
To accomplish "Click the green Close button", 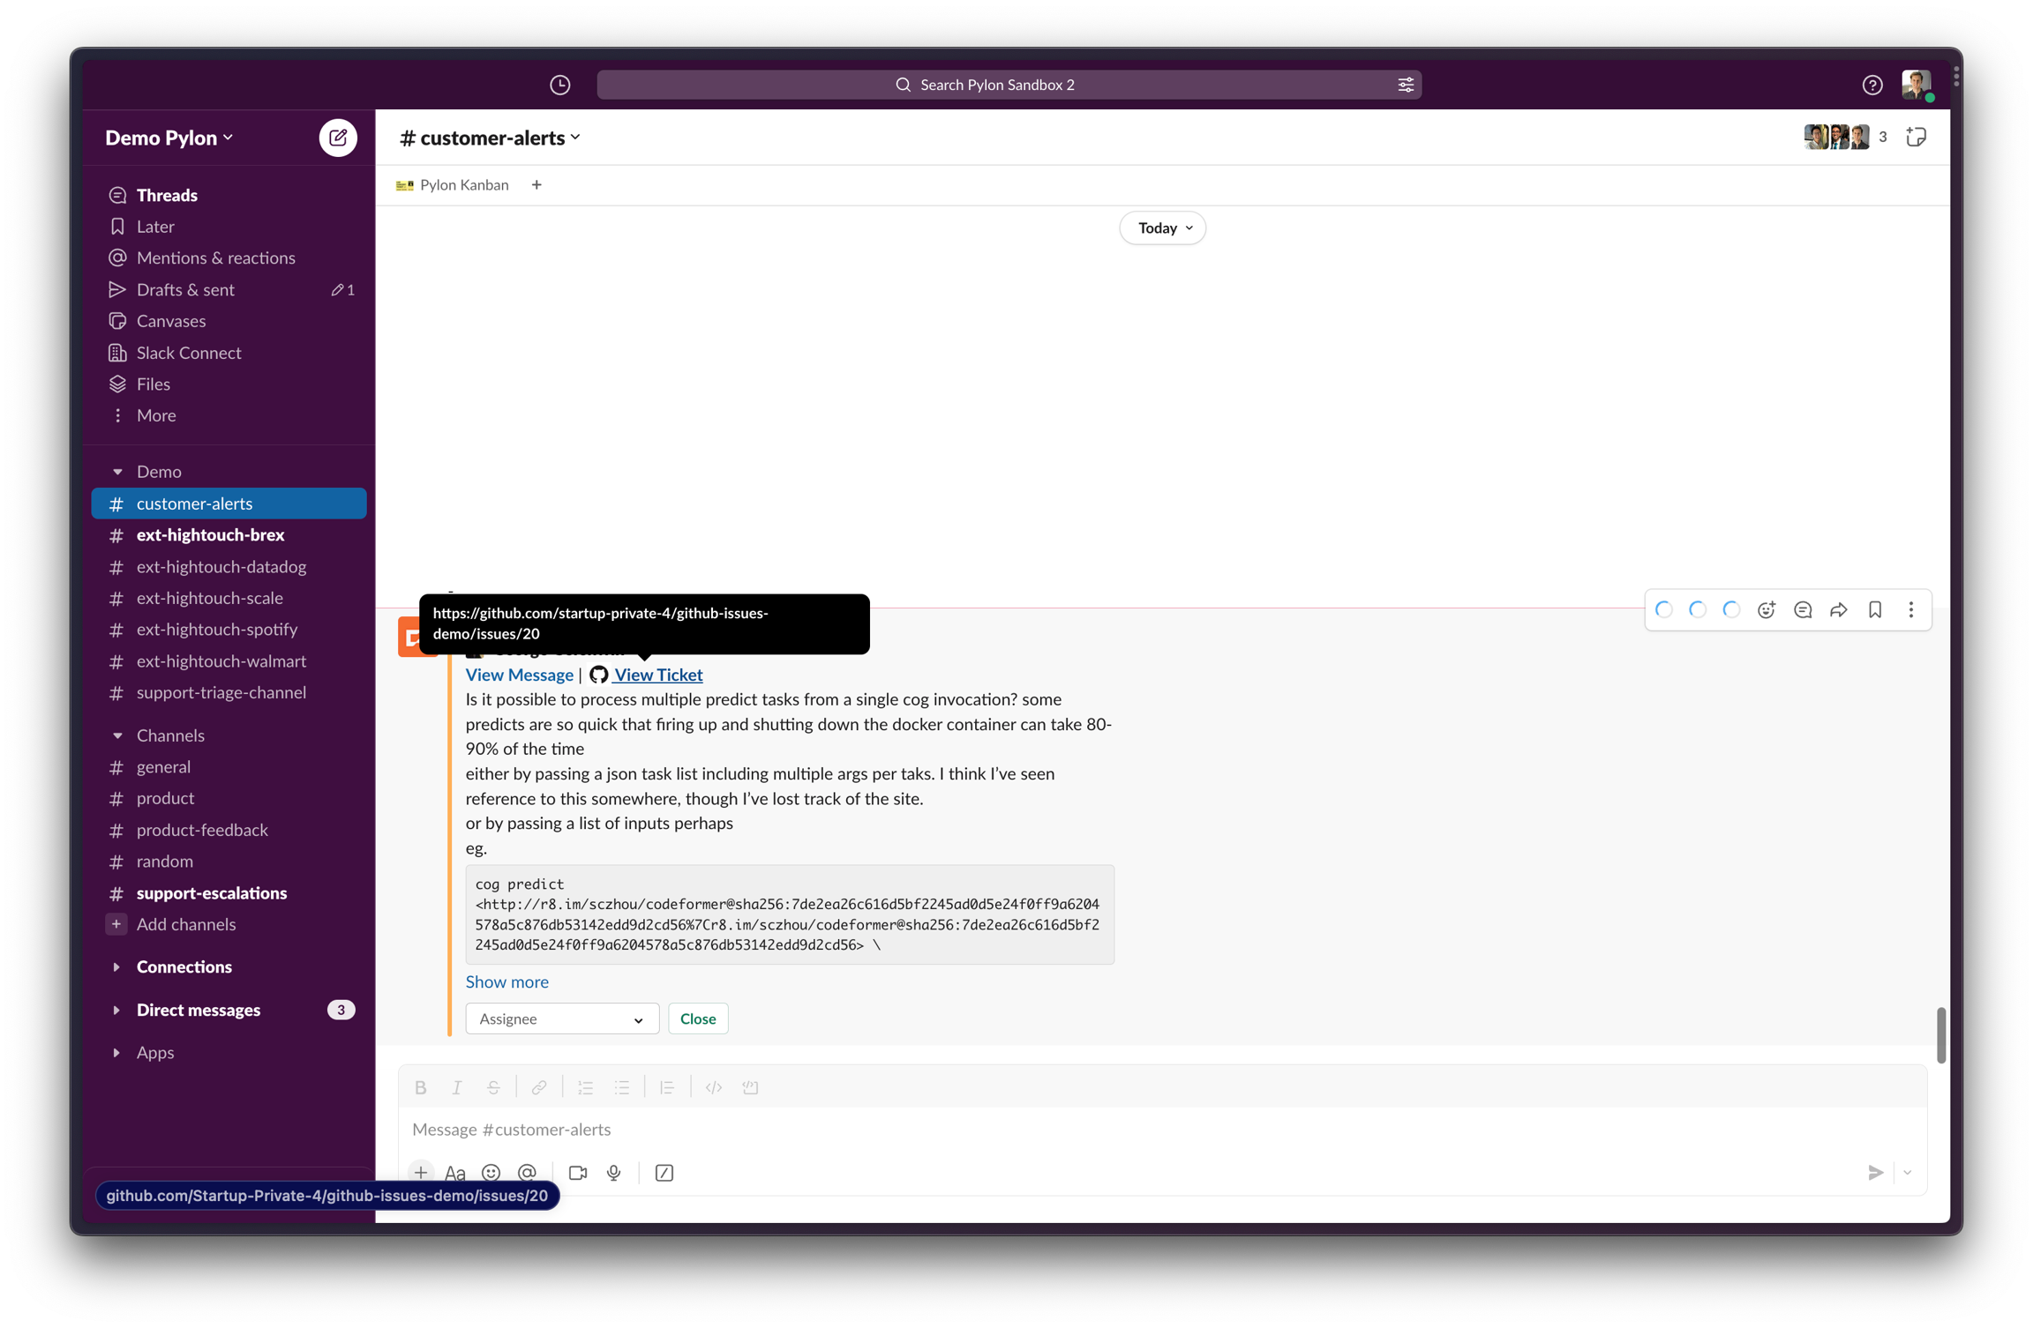I will pyautogui.click(x=697, y=1018).
